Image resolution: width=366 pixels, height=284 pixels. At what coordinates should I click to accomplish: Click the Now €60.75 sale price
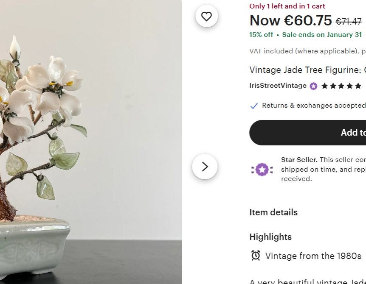(290, 21)
